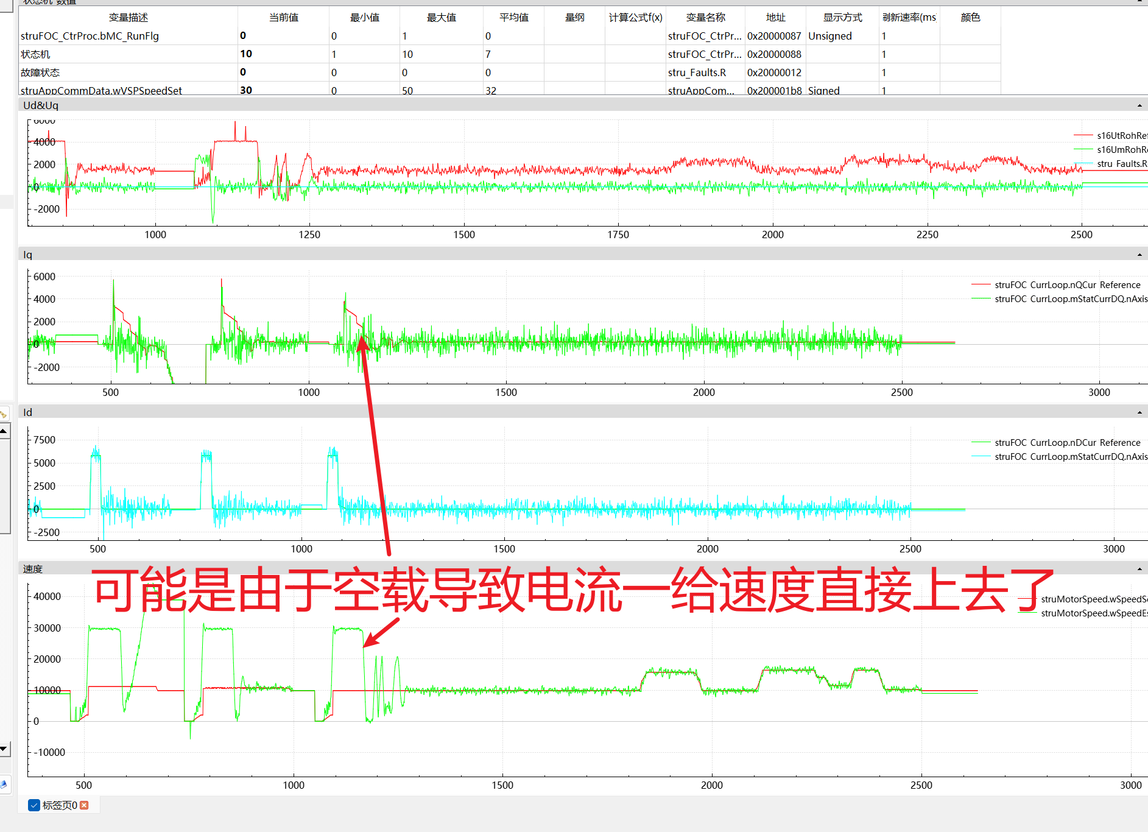Select mStatCurrDQ.nAxis legend entry in Iq chart

(1059, 298)
